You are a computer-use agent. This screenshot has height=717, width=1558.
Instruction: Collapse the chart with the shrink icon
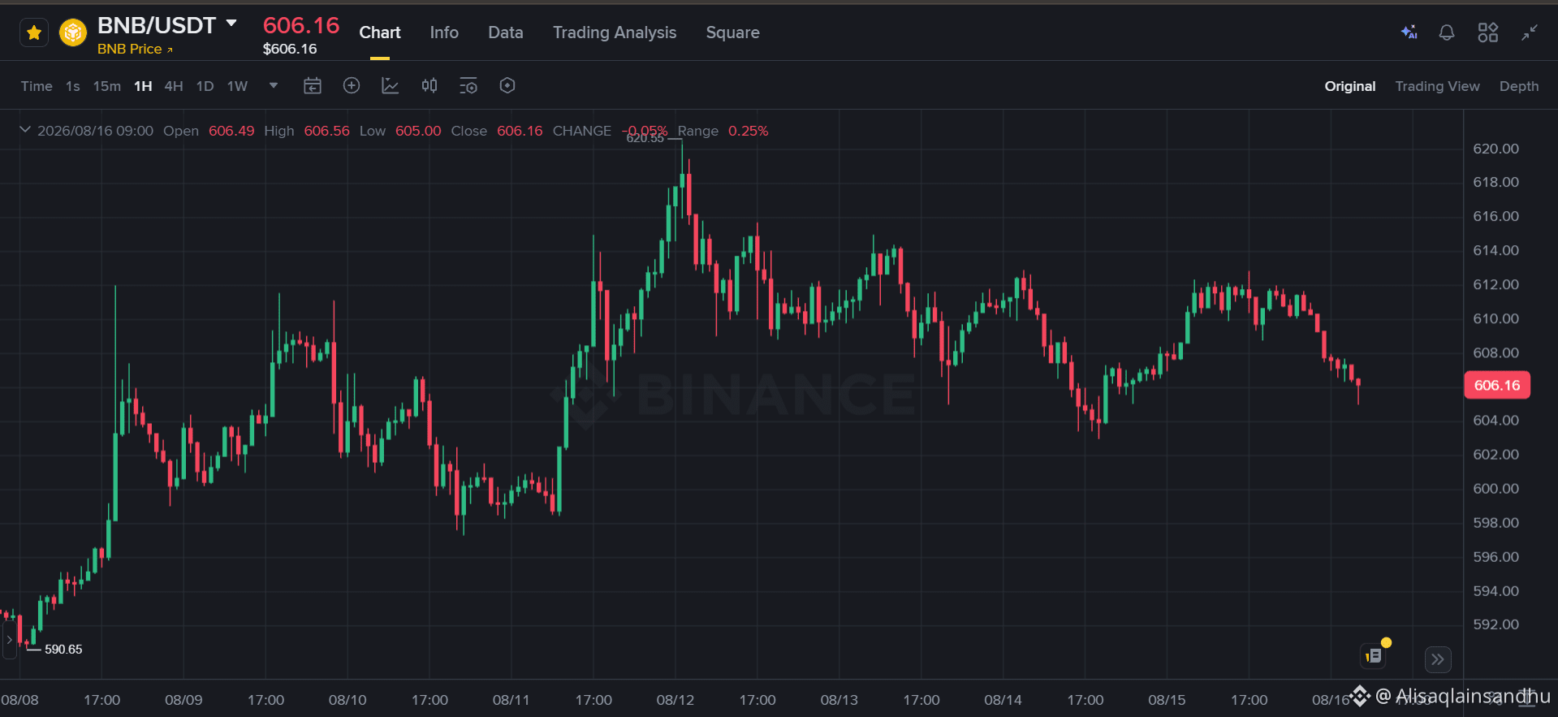(1530, 32)
